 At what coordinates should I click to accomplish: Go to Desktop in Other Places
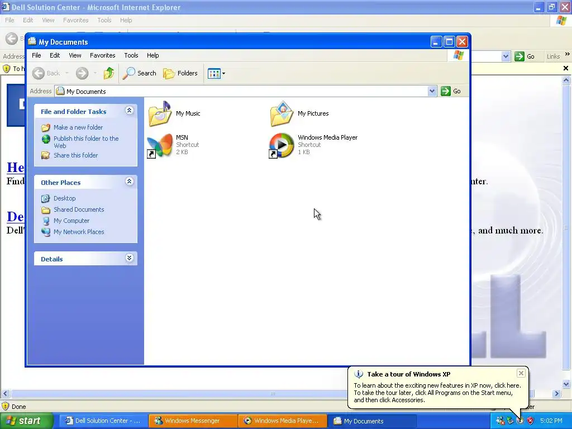[65, 198]
